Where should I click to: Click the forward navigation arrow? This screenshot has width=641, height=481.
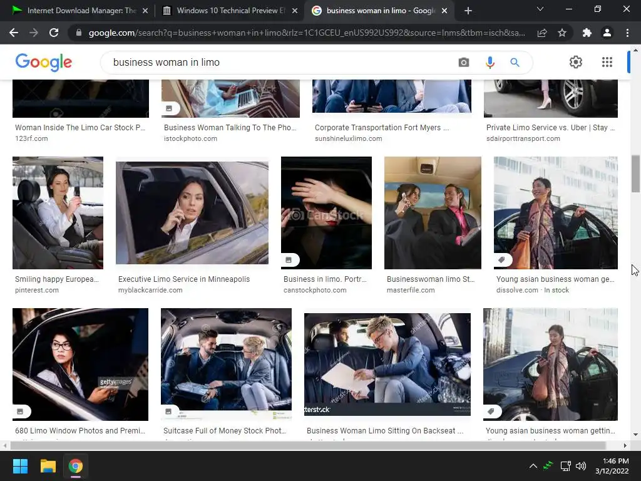tap(34, 33)
